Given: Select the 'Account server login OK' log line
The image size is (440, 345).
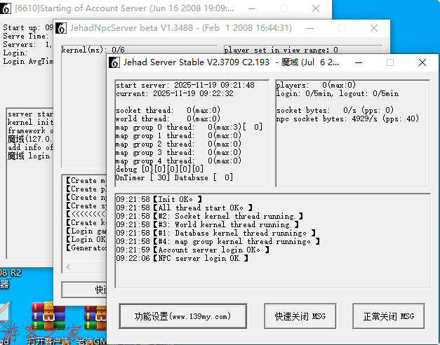Looking at the screenshot, I should coord(189,250).
